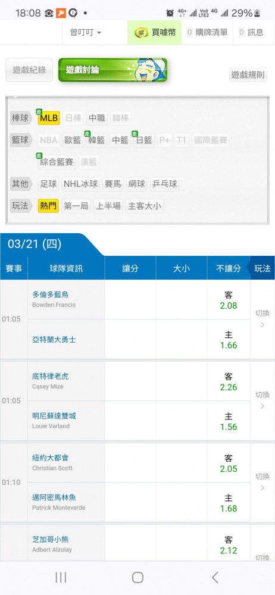
Task: Open Android recent apps button
Action: (x=61, y=578)
